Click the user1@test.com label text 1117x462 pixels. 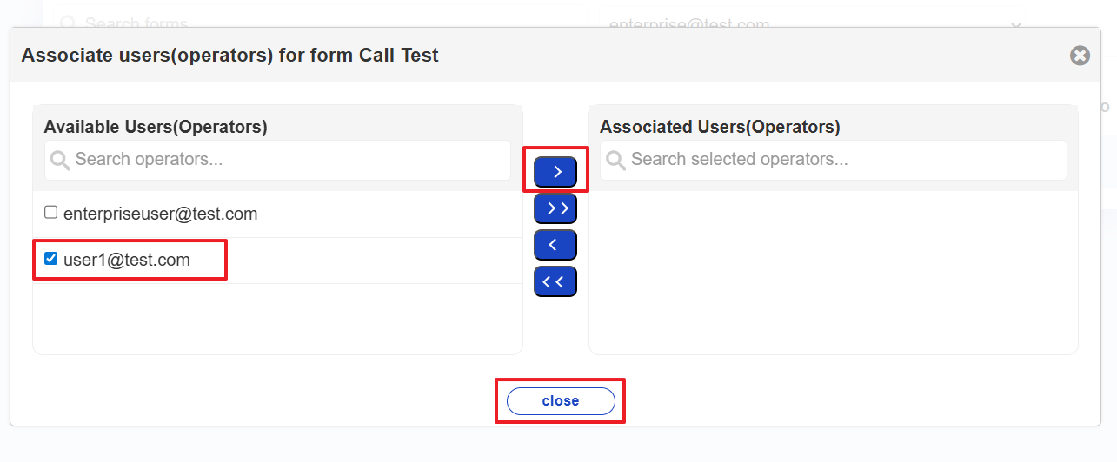click(126, 260)
